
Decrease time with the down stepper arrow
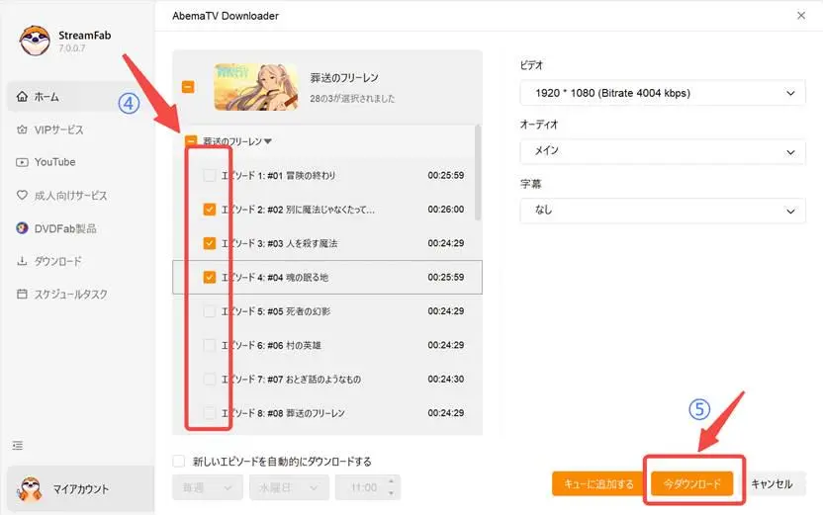(391, 493)
